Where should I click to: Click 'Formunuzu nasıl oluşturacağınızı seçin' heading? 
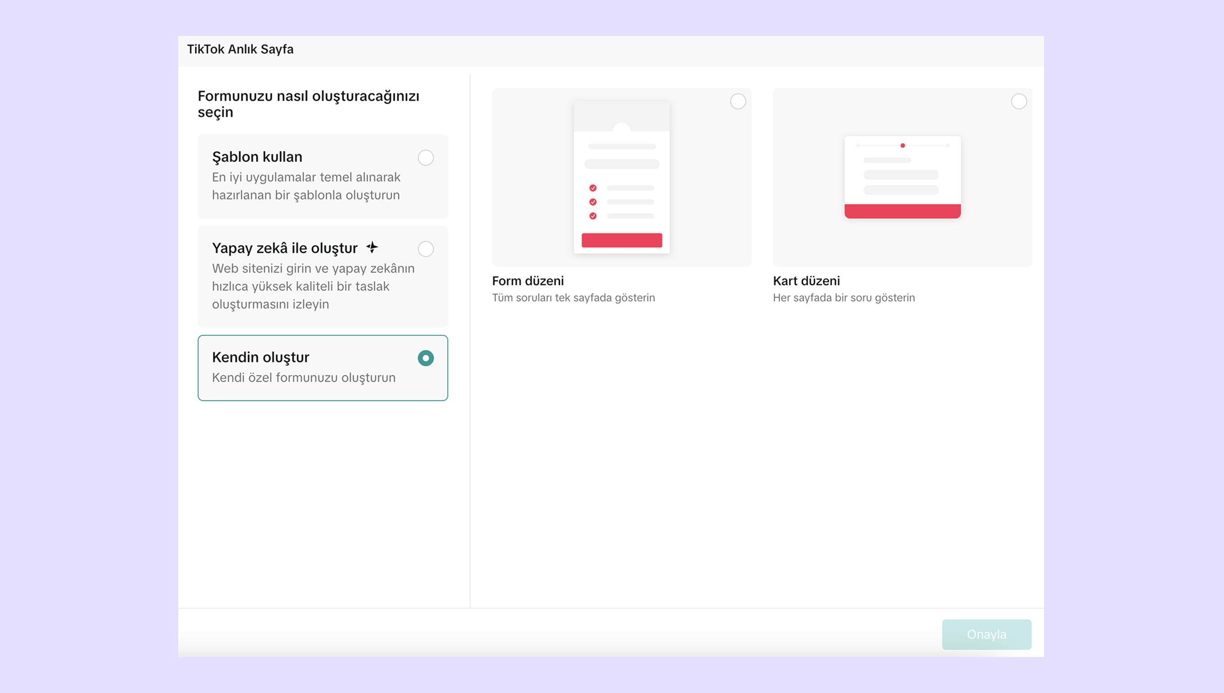[x=308, y=104]
